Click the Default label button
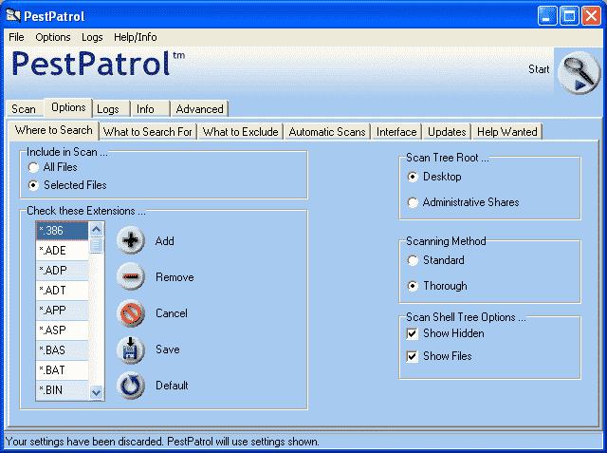Viewport: 607px width, 453px height. [172, 386]
